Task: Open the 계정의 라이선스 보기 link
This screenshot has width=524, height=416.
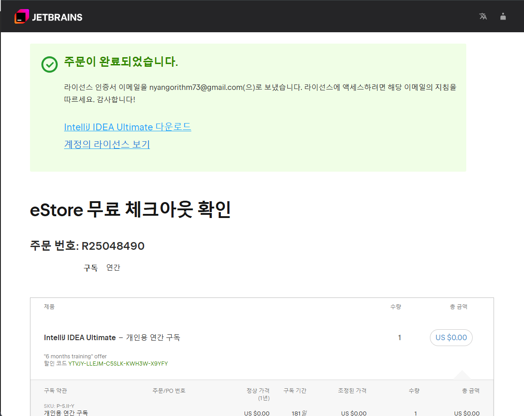Action: [x=107, y=144]
